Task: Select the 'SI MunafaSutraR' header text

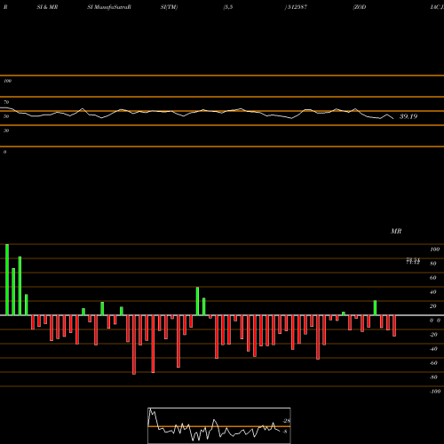Action: point(109,7)
